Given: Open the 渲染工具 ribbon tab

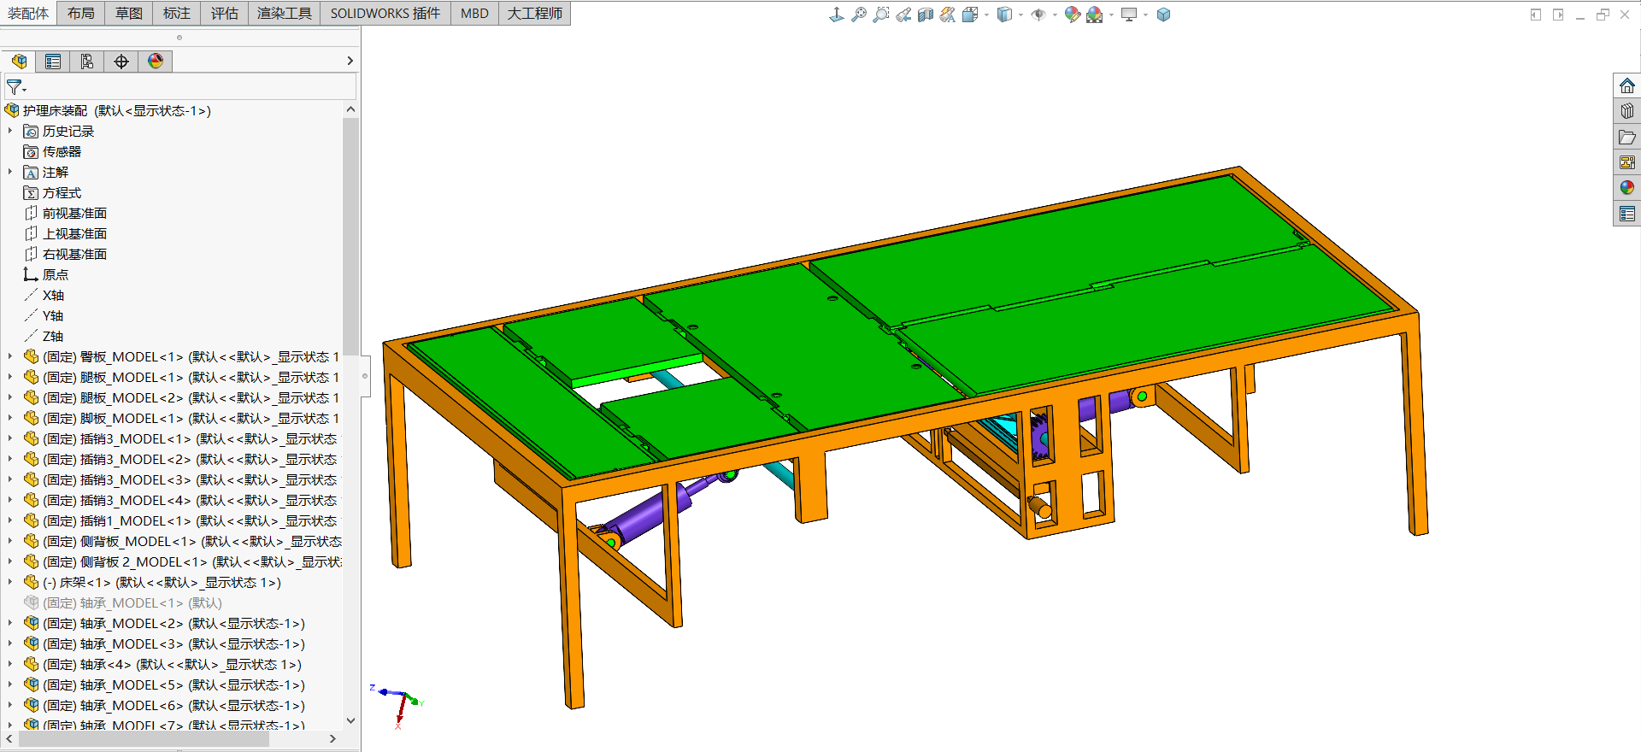Looking at the screenshot, I should [285, 13].
